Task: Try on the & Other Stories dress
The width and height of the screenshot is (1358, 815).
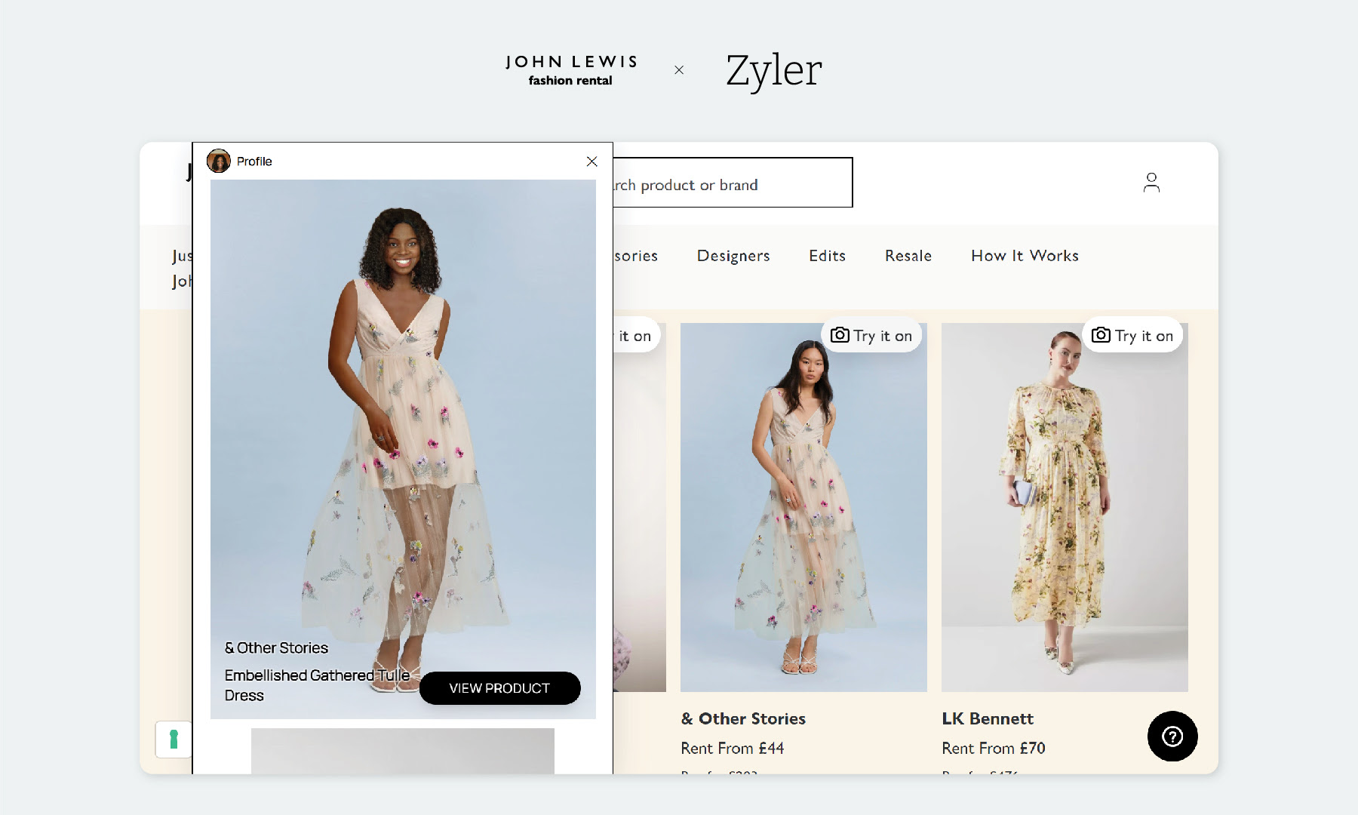Action: pos(871,335)
